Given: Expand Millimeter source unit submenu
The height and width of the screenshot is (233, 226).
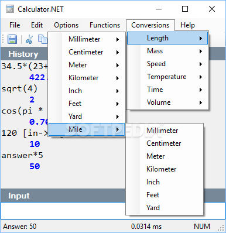Looking at the screenshot, I should (87, 39).
